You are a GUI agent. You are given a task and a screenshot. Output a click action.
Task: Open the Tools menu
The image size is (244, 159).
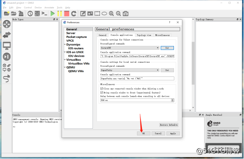click(59, 7)
